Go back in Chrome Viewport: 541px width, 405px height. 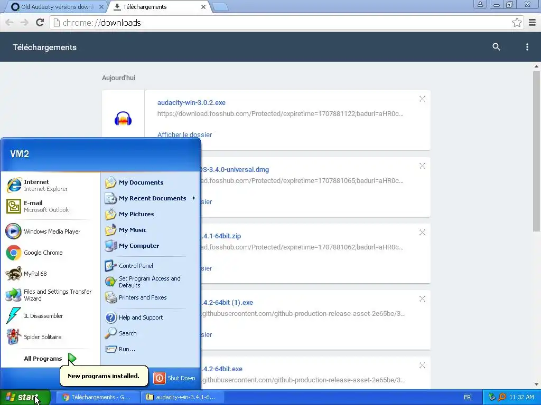(10, 23)
